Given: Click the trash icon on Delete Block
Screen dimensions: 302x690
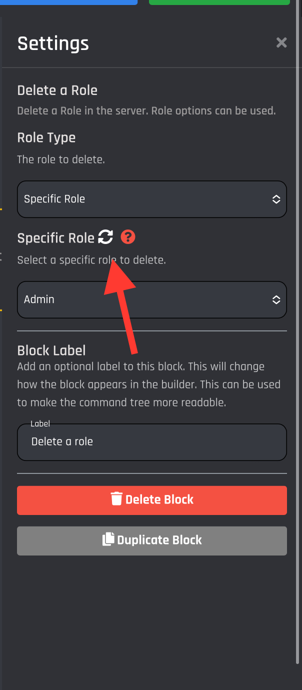Looking at the screenshot, I should 116,499.
